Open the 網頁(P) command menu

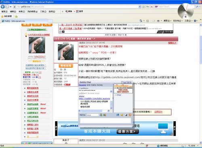point(167,21)
